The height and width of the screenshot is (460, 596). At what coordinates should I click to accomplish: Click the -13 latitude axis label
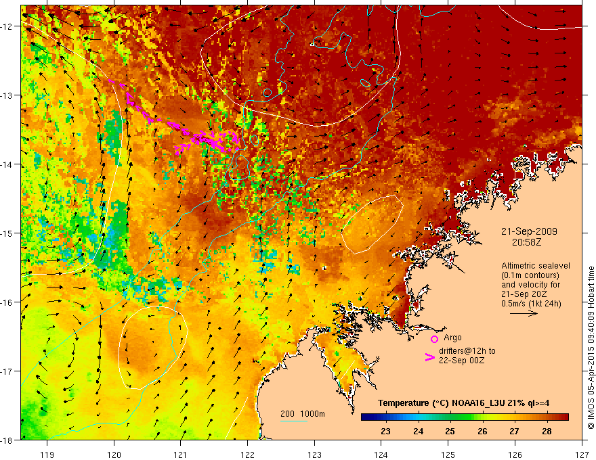(x=7, y=95)
